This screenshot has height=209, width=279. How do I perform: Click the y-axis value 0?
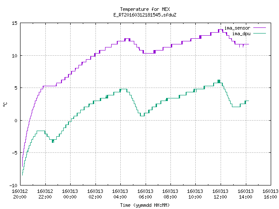tap(16, 121)
